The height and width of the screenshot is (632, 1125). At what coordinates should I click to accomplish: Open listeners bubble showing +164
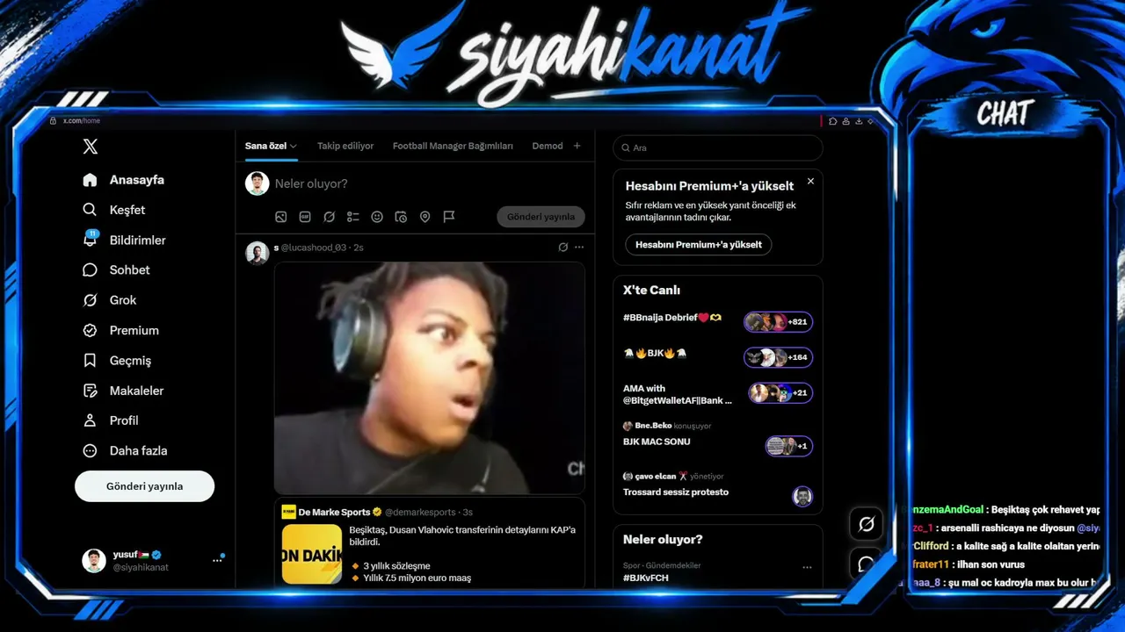(778, 357)
